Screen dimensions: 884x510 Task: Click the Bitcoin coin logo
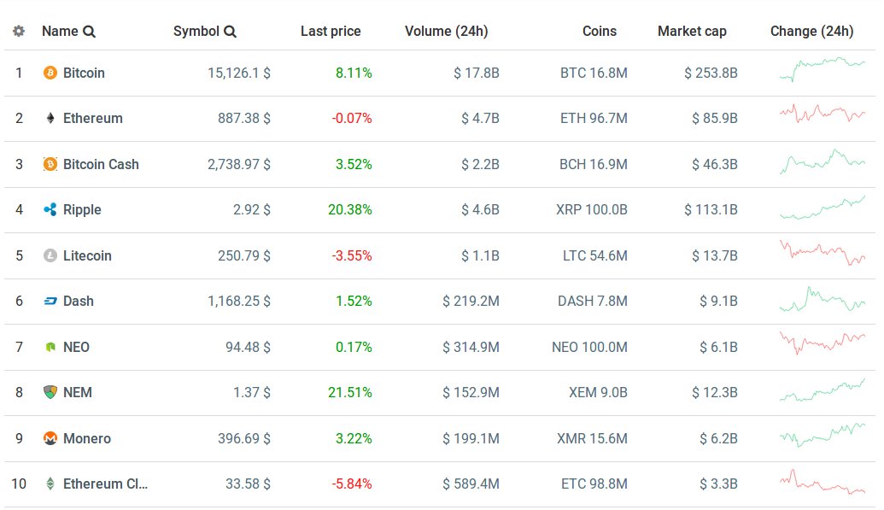(x=50, y=73)
